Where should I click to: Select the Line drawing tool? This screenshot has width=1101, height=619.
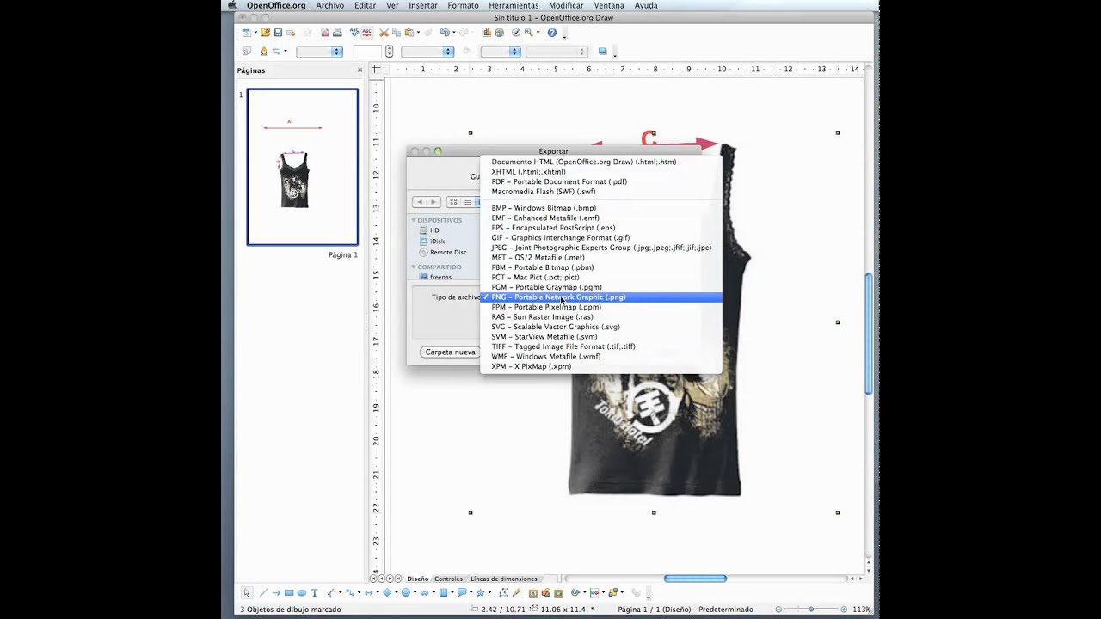pyautogui.click(x=263, y=593)
